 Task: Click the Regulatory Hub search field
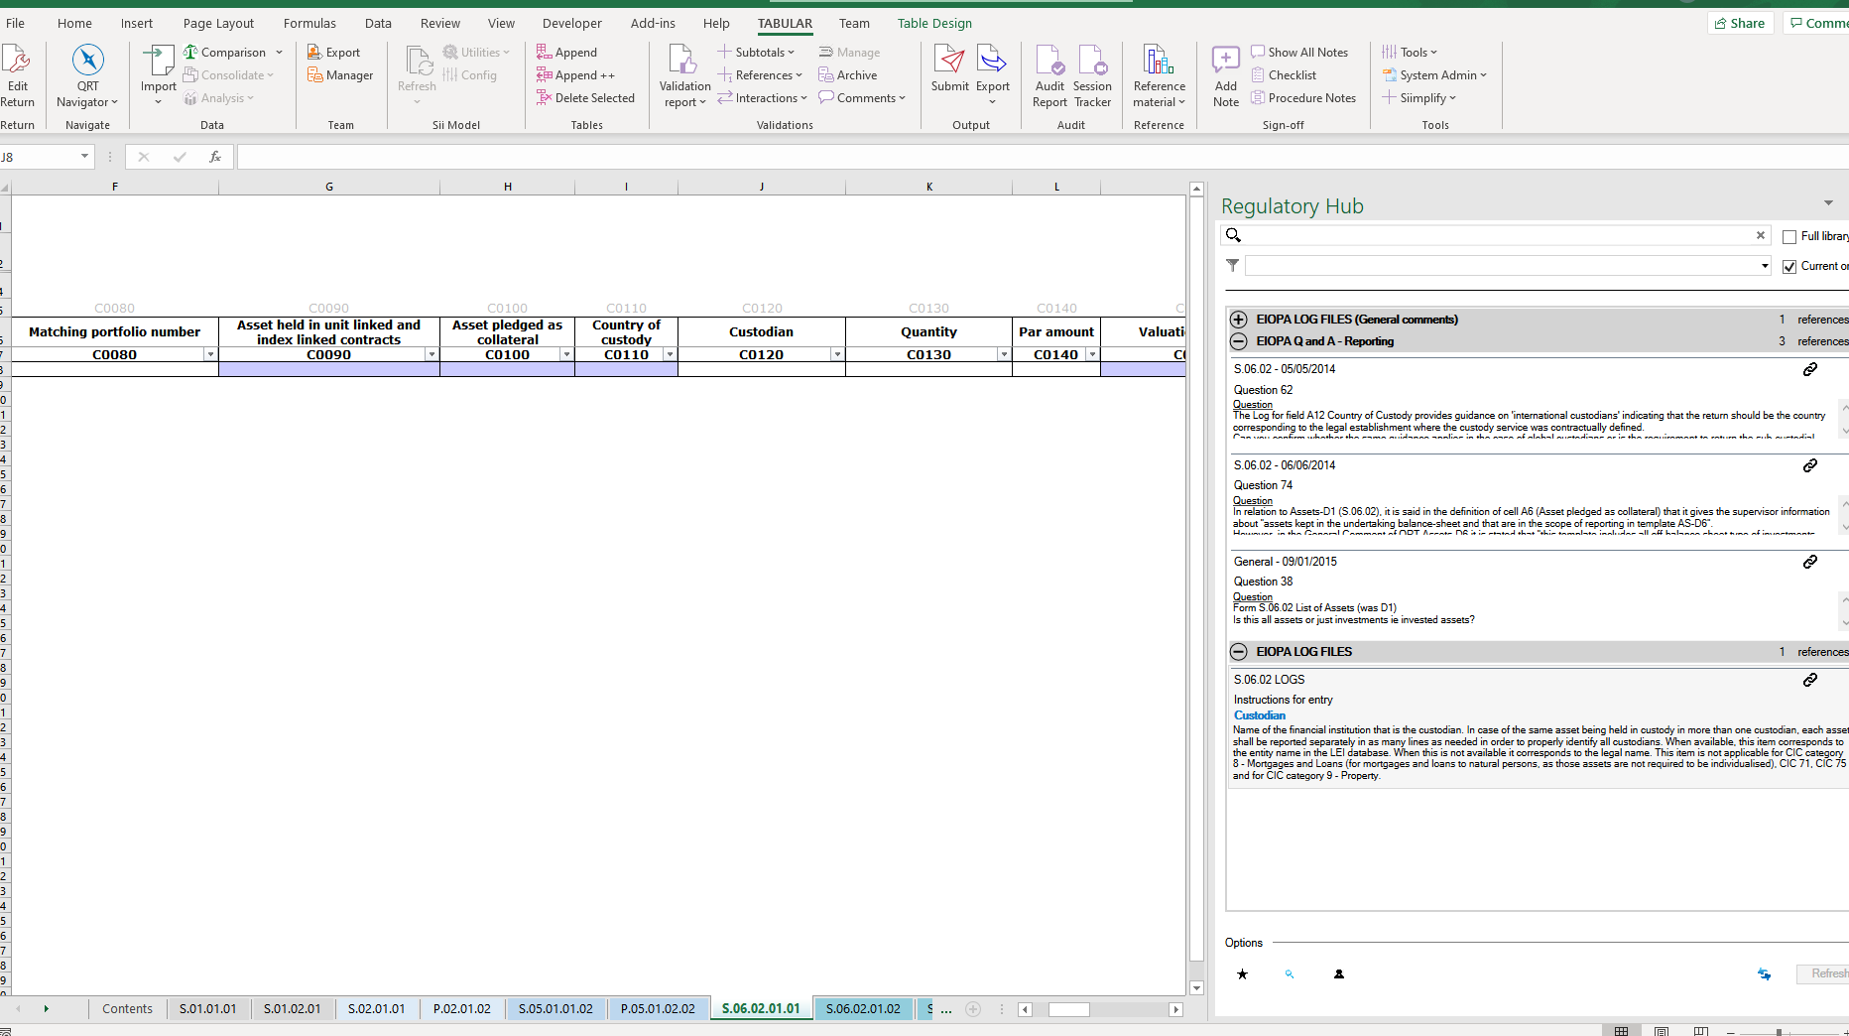(1498, 235)
